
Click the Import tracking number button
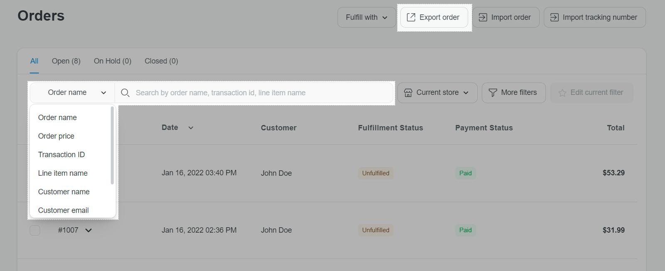[x=595, y=17]
